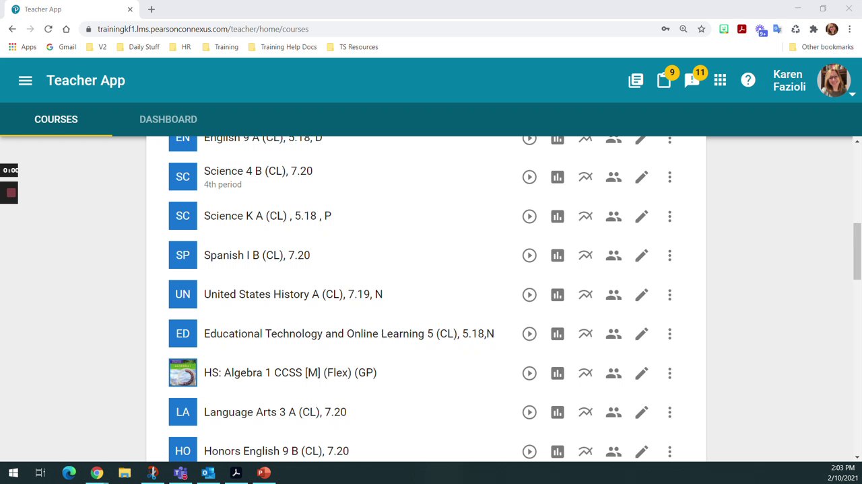Click the page vertical scrollbar thumb
The height and width of the screenshot is (484, 862).
(857, 252)
